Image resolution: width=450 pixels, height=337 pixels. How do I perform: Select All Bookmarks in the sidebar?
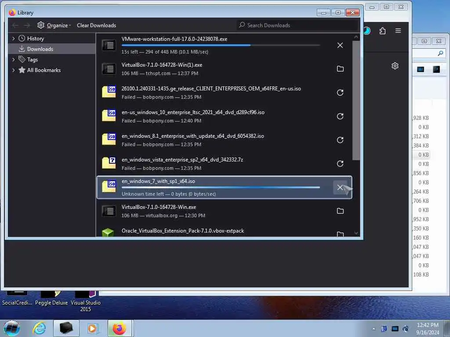(x=52, y=70)
